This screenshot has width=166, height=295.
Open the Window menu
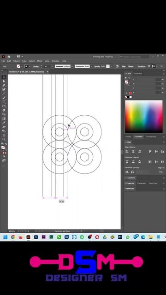click(x=55, y=61)
